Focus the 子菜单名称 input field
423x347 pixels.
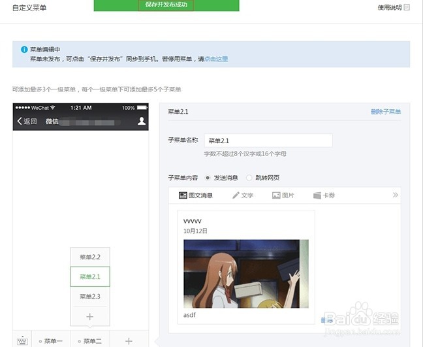click(268, 140)
